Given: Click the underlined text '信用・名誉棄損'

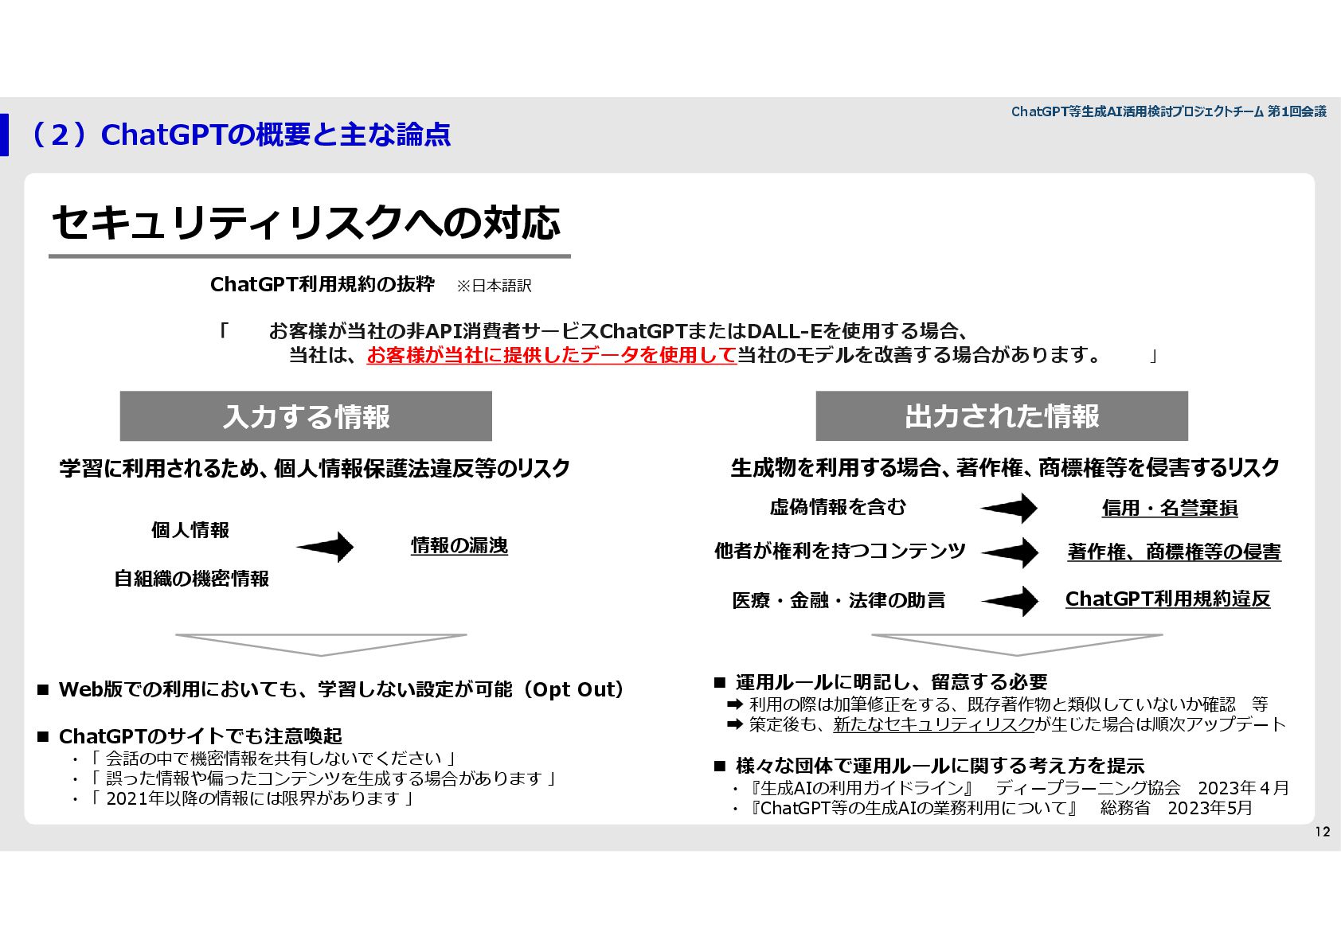Looking at the screenshot, I should [x=1170, y=508].
